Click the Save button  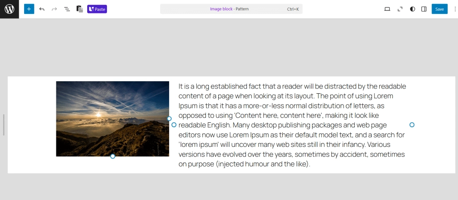click(439, 9)
